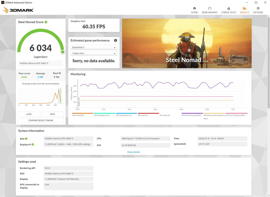Viewport: 270px width, 197px height.
Task: Toggle CPU Clock Frequency legend swatch
Action: tap(192, 113)
